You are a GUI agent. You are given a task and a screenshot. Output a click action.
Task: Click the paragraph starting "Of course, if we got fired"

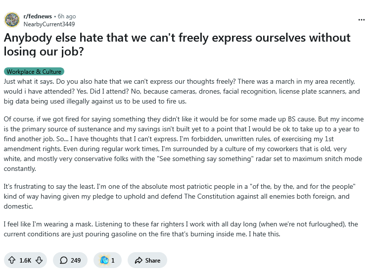coord(183,143)
